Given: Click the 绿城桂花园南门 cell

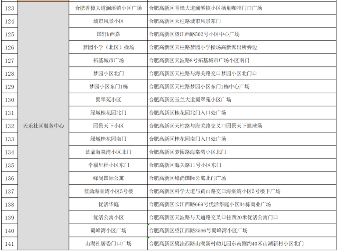Looking at the screenshot, I should tap(108, 139).
